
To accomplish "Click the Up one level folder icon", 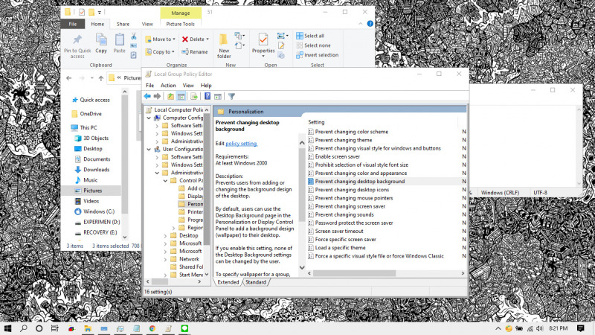I will coord(171,97).
